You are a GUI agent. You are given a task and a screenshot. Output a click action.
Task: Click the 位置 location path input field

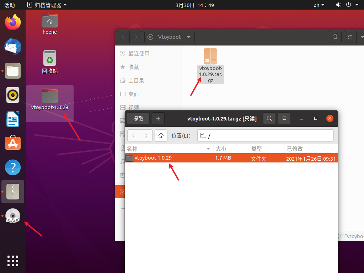coord(265,135)
